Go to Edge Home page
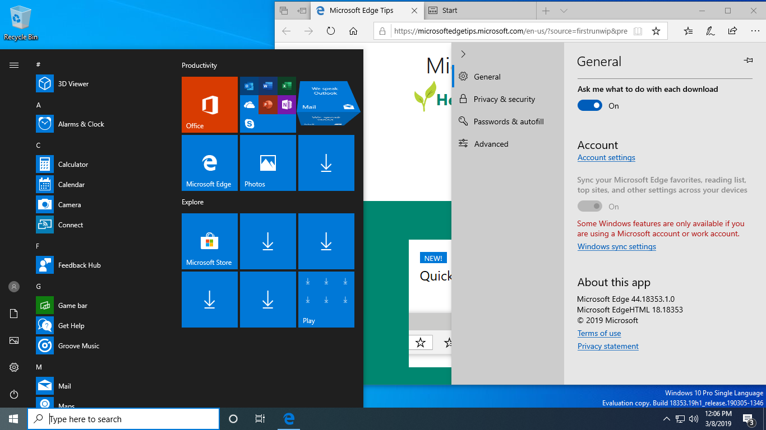Viewport: 766px width, 430px height. (353, 31)
